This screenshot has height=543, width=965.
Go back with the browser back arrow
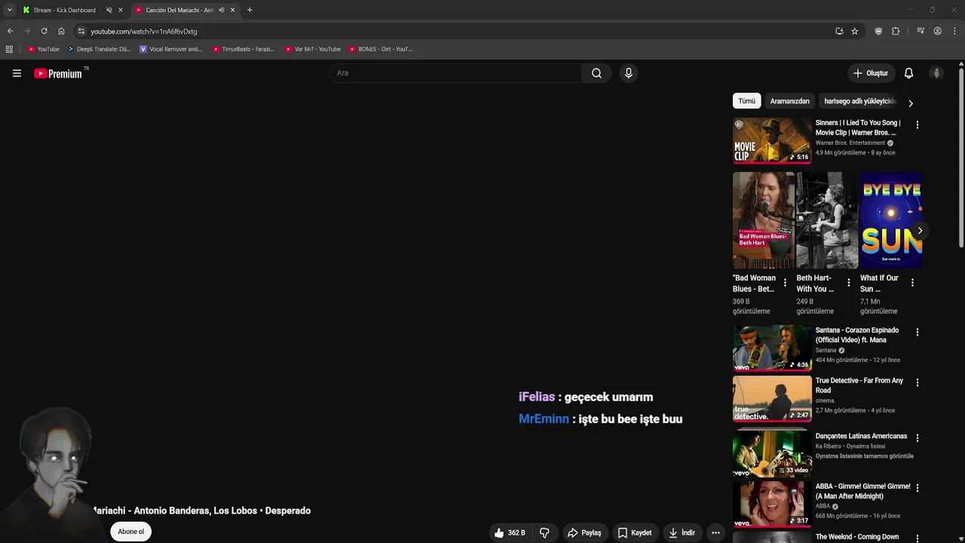click(10, 31)
